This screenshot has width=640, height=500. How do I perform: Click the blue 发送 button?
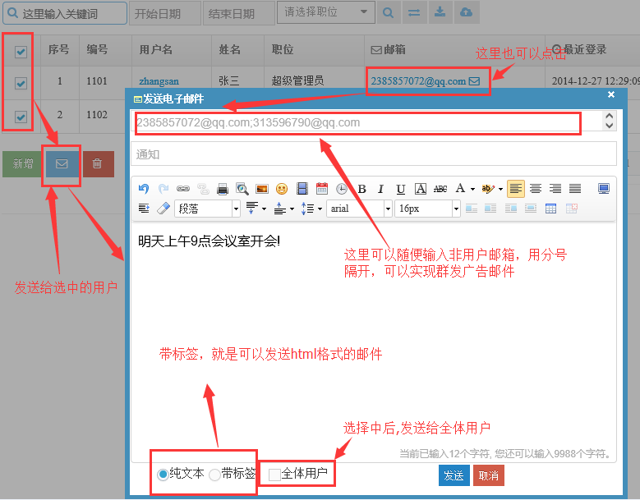pos(454,475)
